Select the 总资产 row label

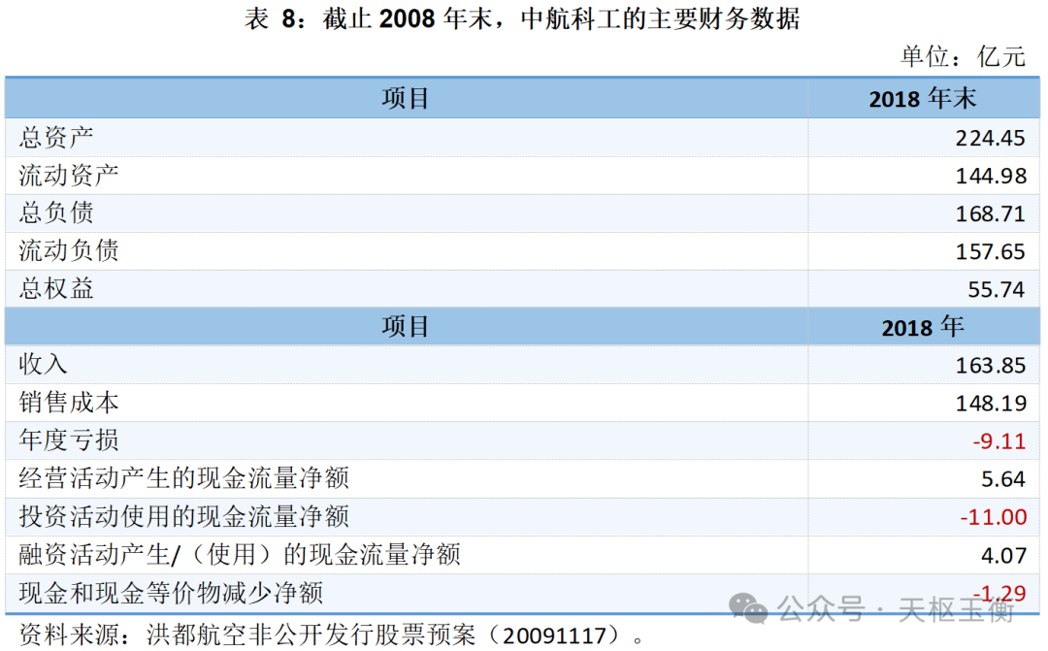coord(56,138)
